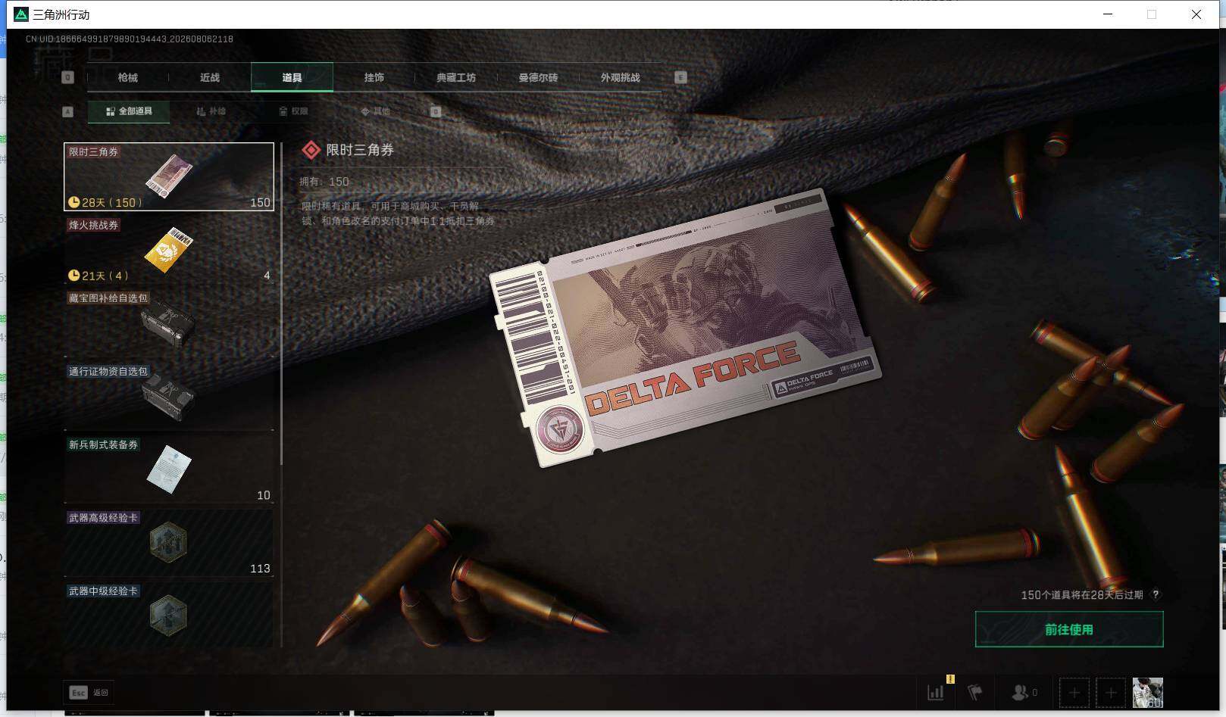This screenshot has width=1226, height=717.
Task: Click the A key previous-filter icon
Action: tap(67, 111)
